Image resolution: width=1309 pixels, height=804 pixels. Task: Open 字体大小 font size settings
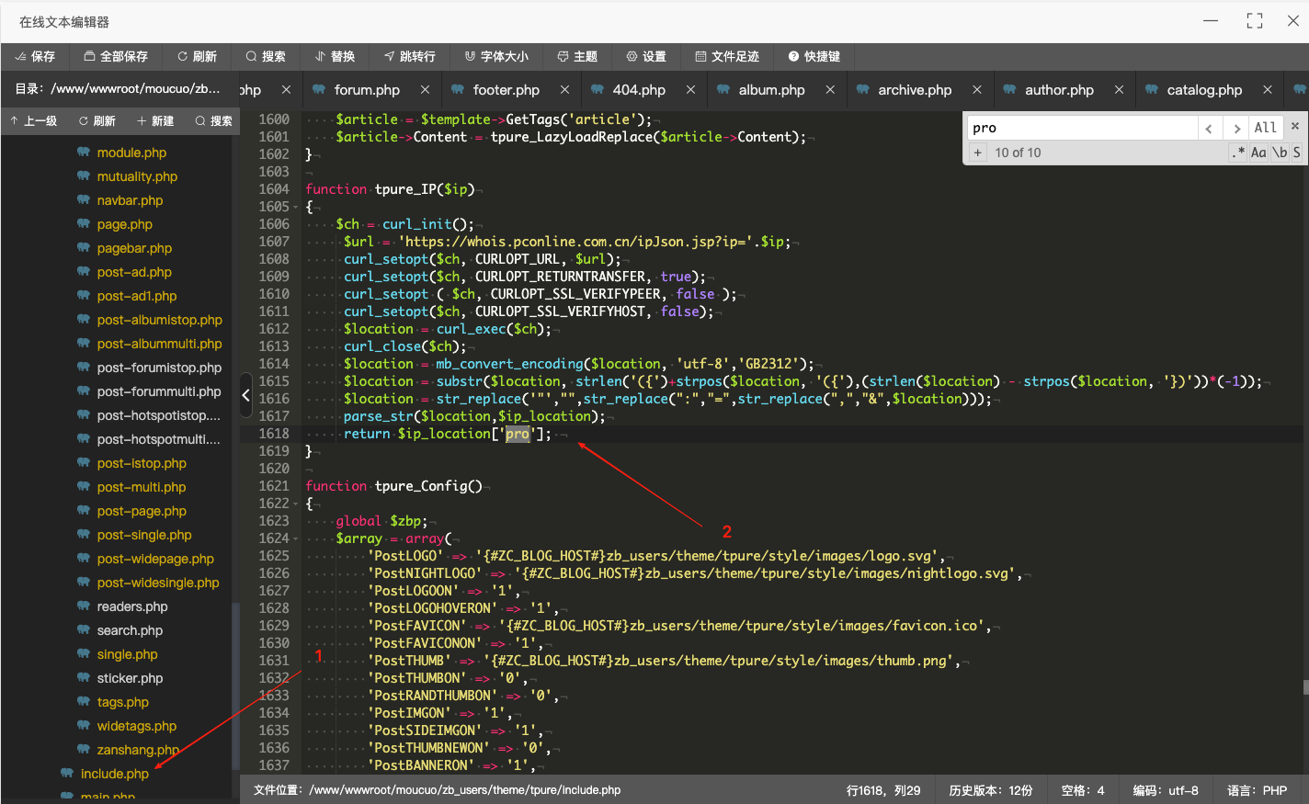(496, 56)
